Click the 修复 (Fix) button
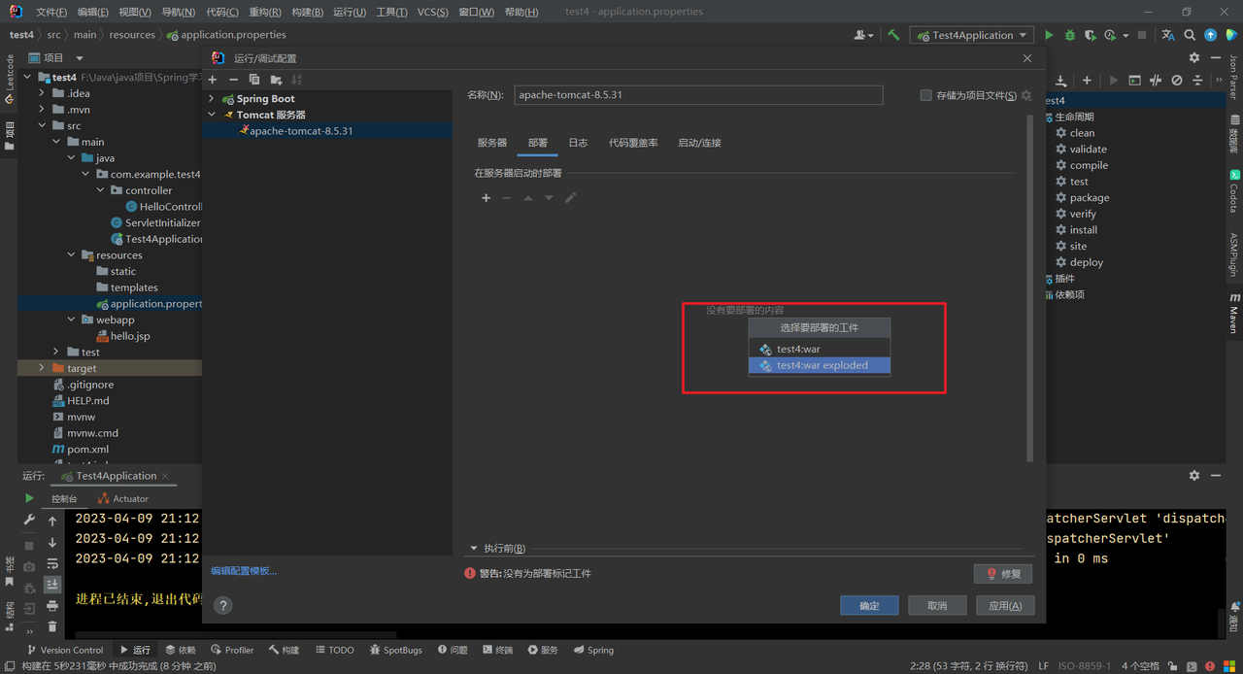 1003,574
